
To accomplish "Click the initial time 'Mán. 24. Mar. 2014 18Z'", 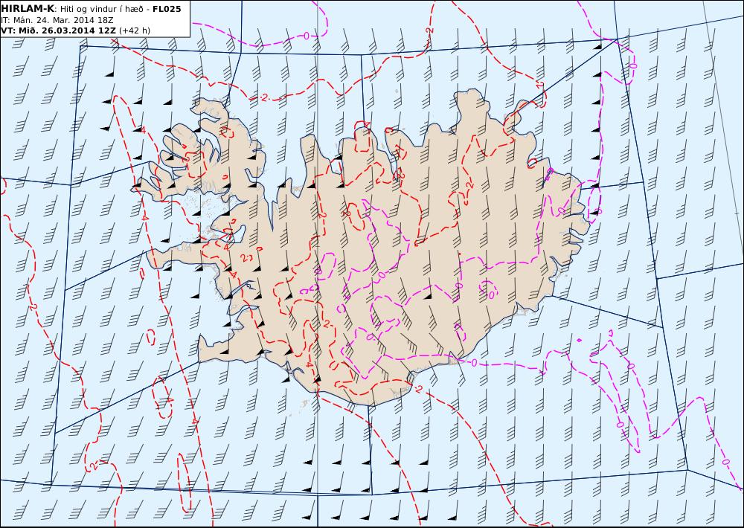I will (x=63, y=20).
